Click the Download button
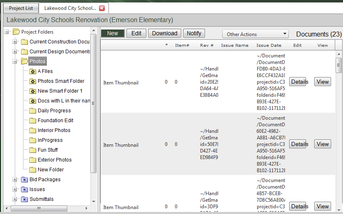Image resolution: width=343 pixels, height=214 pixels. tap(165, 33)
